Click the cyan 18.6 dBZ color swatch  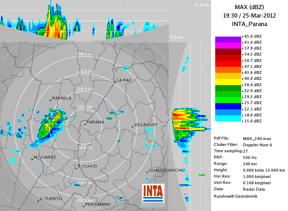[x=228, y=118]
